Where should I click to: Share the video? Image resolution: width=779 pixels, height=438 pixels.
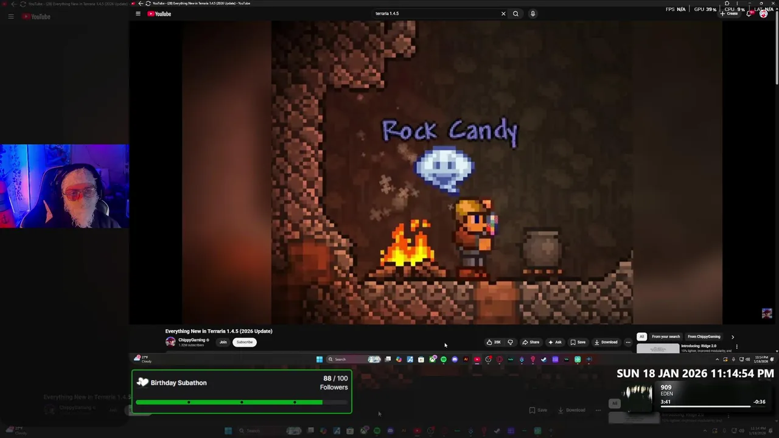531,342
